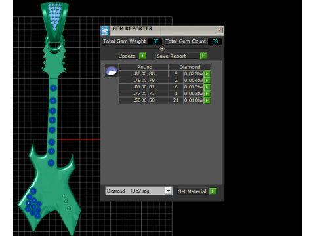Image resolution: width=315 pixels, height=236 pixels.
Task: Click the 0.010tw weight cell
Action: coord(194,100)
